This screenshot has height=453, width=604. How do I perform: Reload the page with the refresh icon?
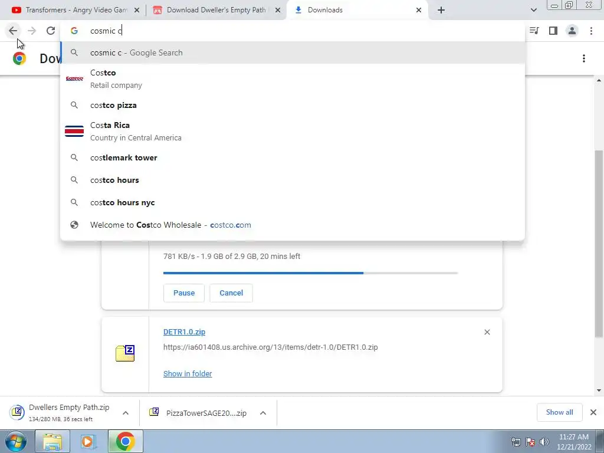[51, 31]
